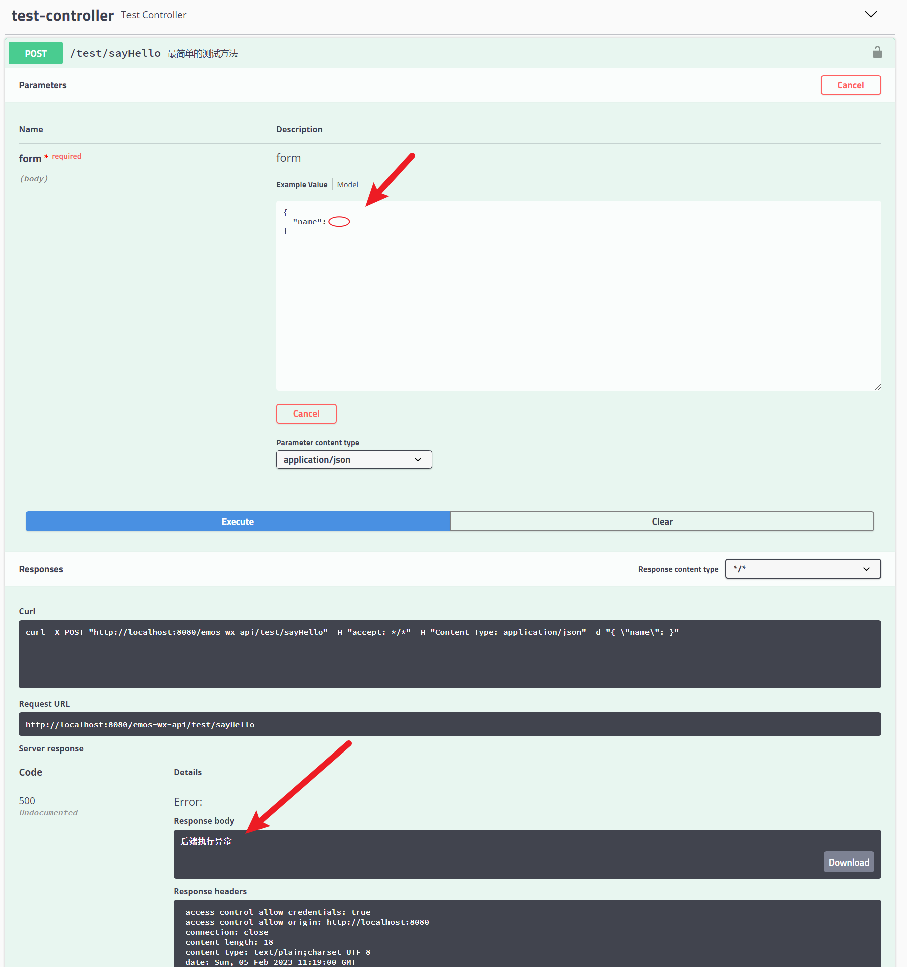Screen dimensions: 907x967
Task: Click the Clear button
Action: point(662,521)
